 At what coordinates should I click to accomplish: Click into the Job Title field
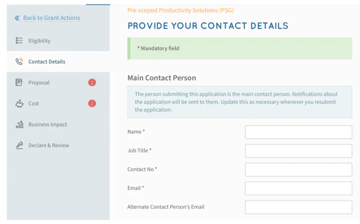point(298,151)
